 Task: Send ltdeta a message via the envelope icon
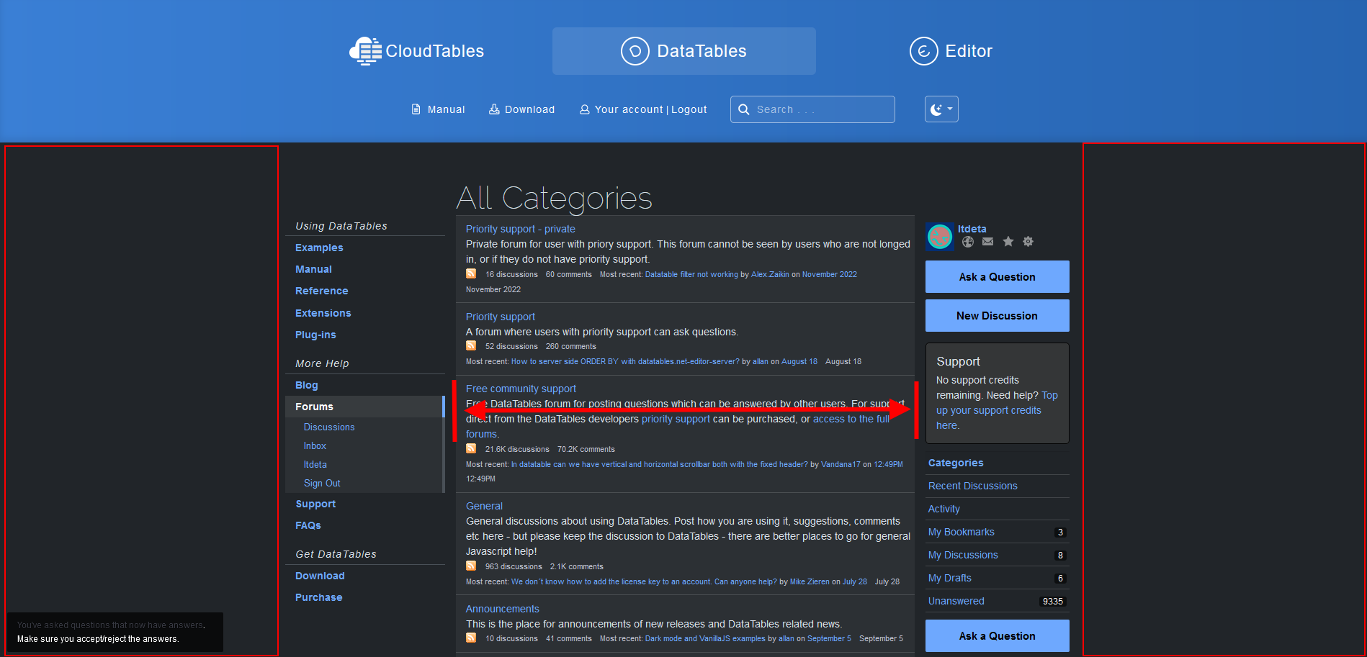[x=987, y=241]
